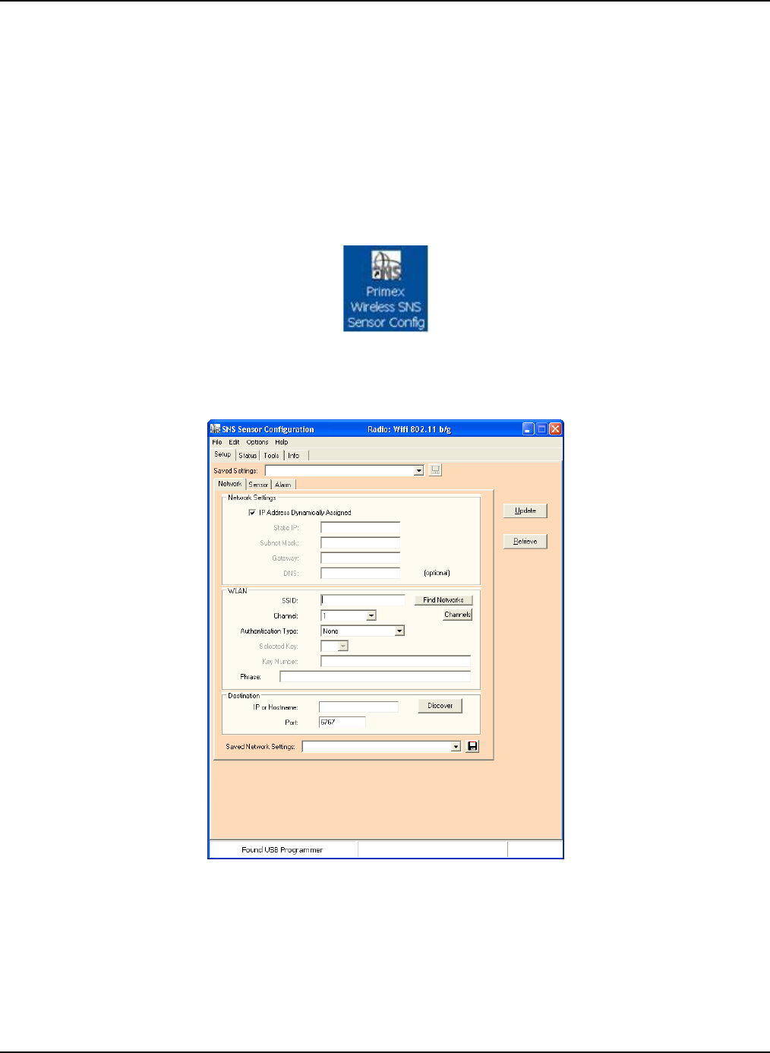
Task: Select the Alarm sub-tab
Action: tap(283, 485)
